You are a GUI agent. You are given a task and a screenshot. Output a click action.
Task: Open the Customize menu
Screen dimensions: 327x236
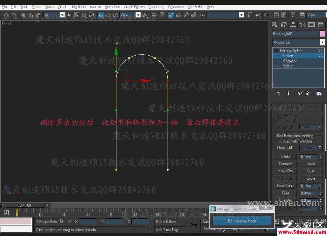[176, 7]
